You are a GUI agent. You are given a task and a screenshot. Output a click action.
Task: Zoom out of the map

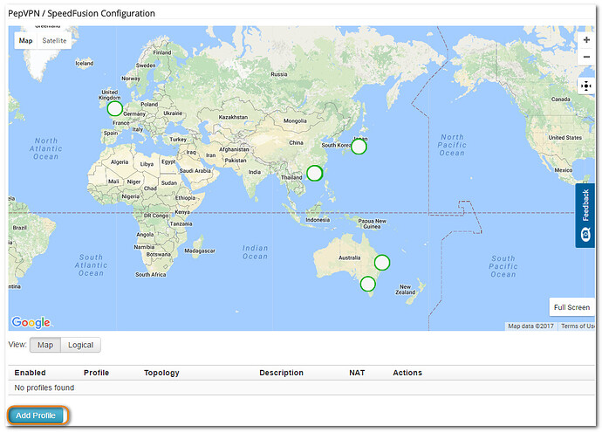586,57
